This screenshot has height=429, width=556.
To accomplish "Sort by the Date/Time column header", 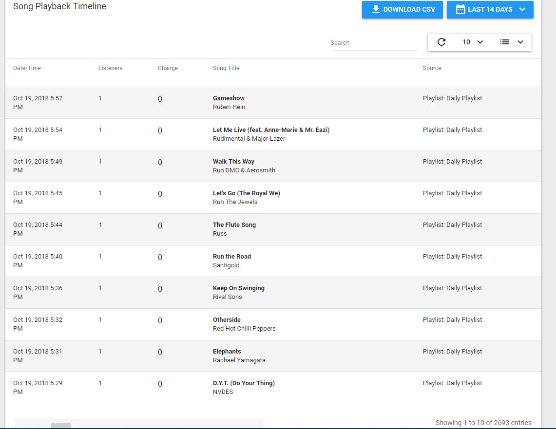I will coord(27,68).
